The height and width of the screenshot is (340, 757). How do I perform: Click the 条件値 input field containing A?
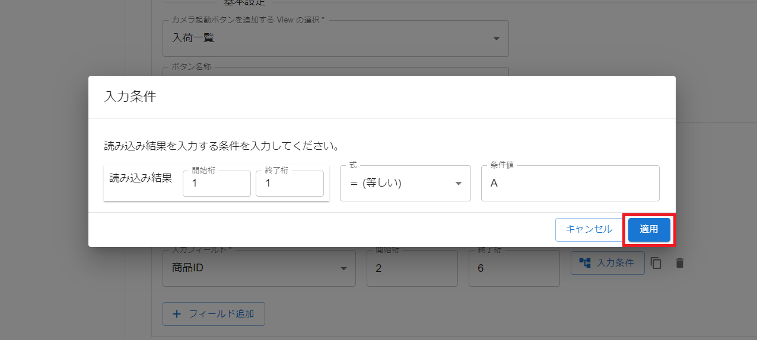[x=570, y=183]
